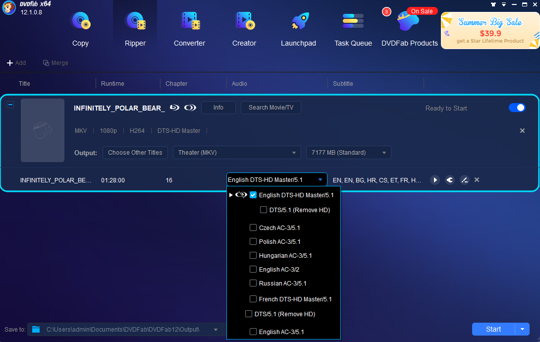Check Czech AC-3/5.1 audio track

click(253, 228)
